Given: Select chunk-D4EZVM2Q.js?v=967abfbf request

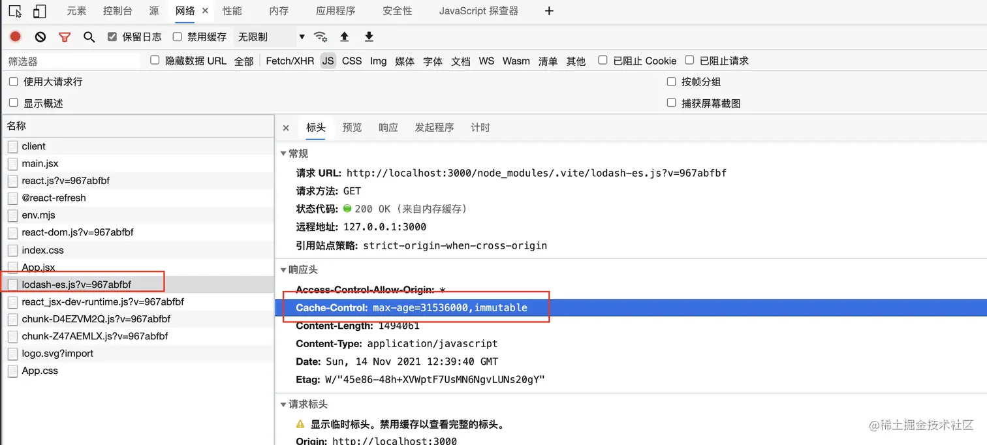Looking at the screenshot, I should [x=137, y=319].
